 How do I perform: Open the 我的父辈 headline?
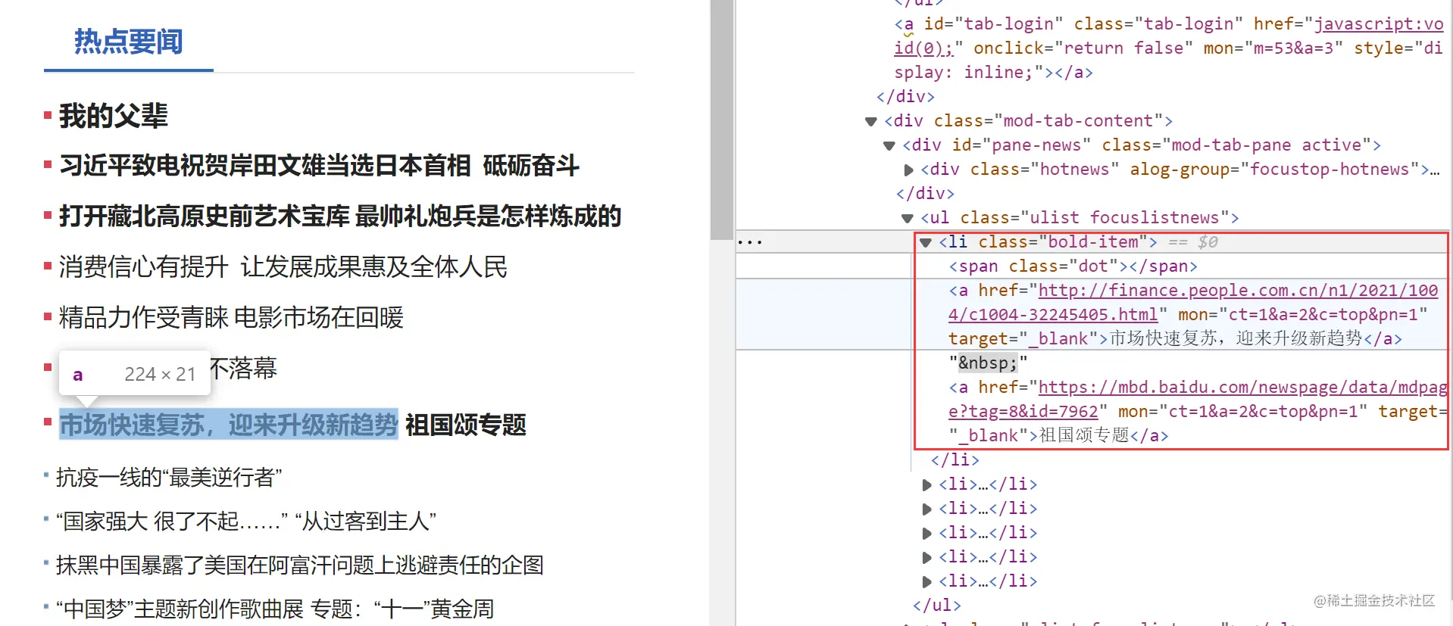(114, 116)
